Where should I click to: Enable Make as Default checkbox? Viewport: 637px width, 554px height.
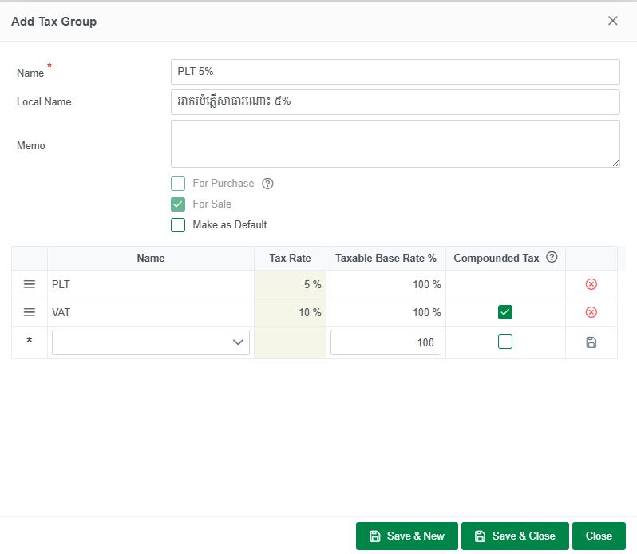pos(178,224)
